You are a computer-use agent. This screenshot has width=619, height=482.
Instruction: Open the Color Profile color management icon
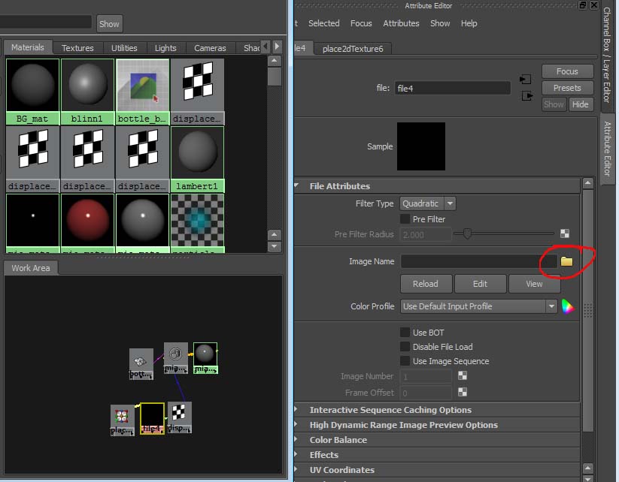coord(568,306)
